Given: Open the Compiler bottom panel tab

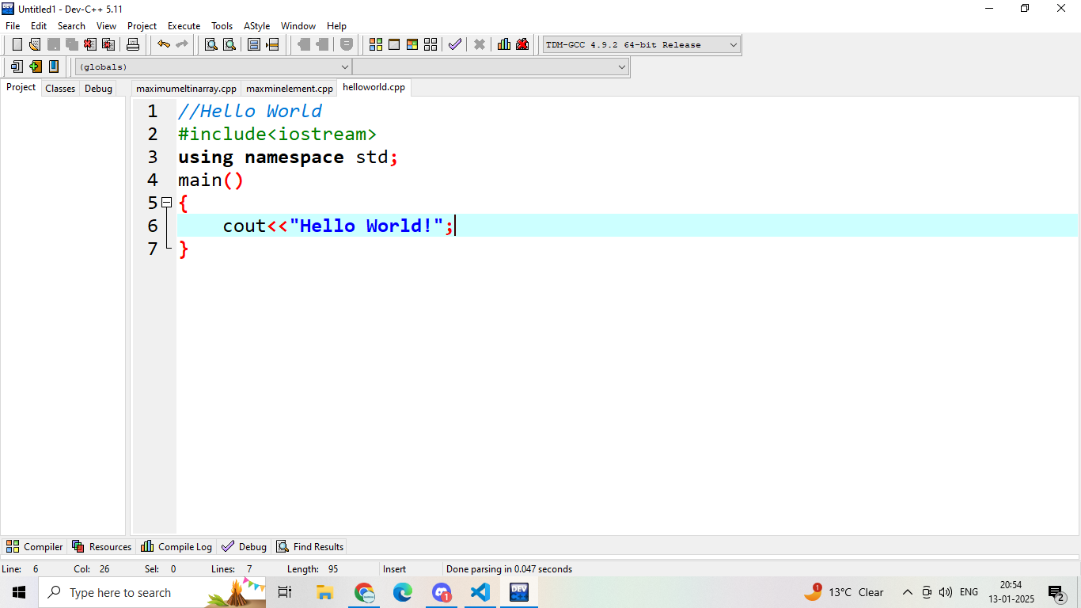Looking at the screenshot, I should [x=35, y=547].
